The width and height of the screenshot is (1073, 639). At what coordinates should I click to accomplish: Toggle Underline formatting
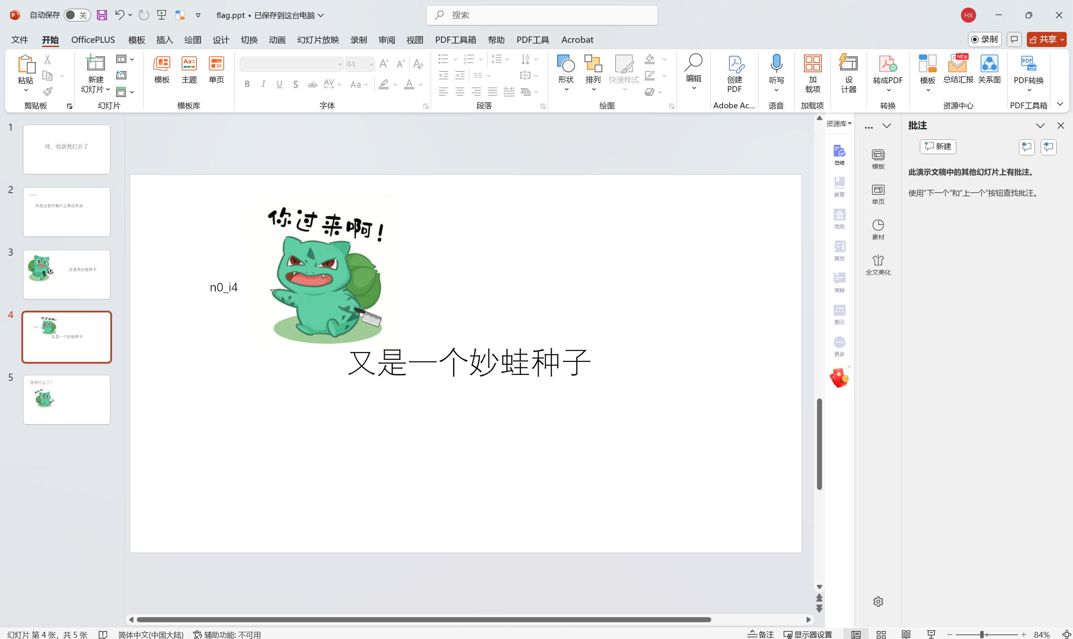(279, 84)
